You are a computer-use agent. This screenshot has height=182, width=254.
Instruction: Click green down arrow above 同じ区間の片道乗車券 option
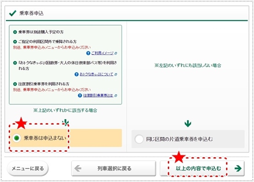[x=188, y=124]
